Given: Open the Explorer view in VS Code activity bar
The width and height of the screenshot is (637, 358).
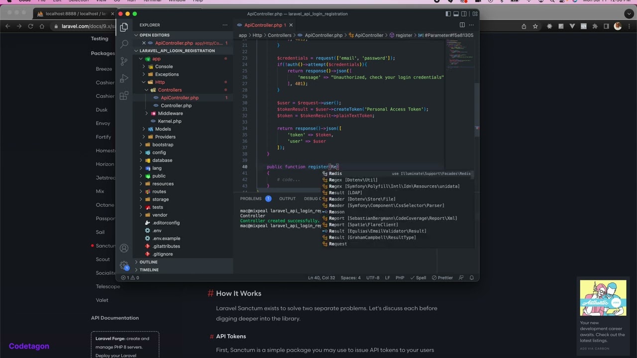Looking at the screenshot, I should click(x=124, y=27).
